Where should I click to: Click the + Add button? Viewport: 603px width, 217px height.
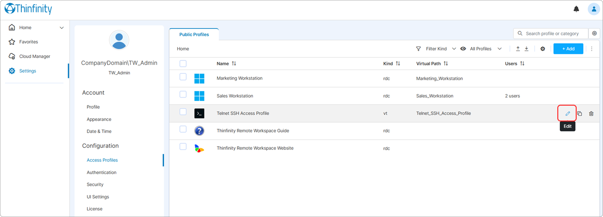[x=568, y=49]
